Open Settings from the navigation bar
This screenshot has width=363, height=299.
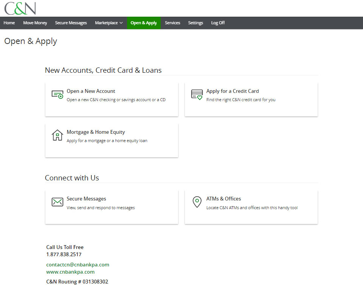(x=195, y=23)
